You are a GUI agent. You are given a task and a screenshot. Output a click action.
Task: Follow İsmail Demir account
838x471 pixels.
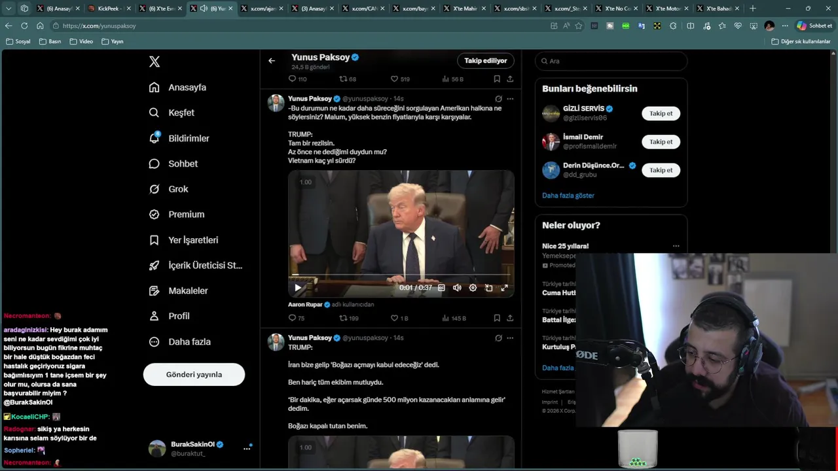click(661, 141)
